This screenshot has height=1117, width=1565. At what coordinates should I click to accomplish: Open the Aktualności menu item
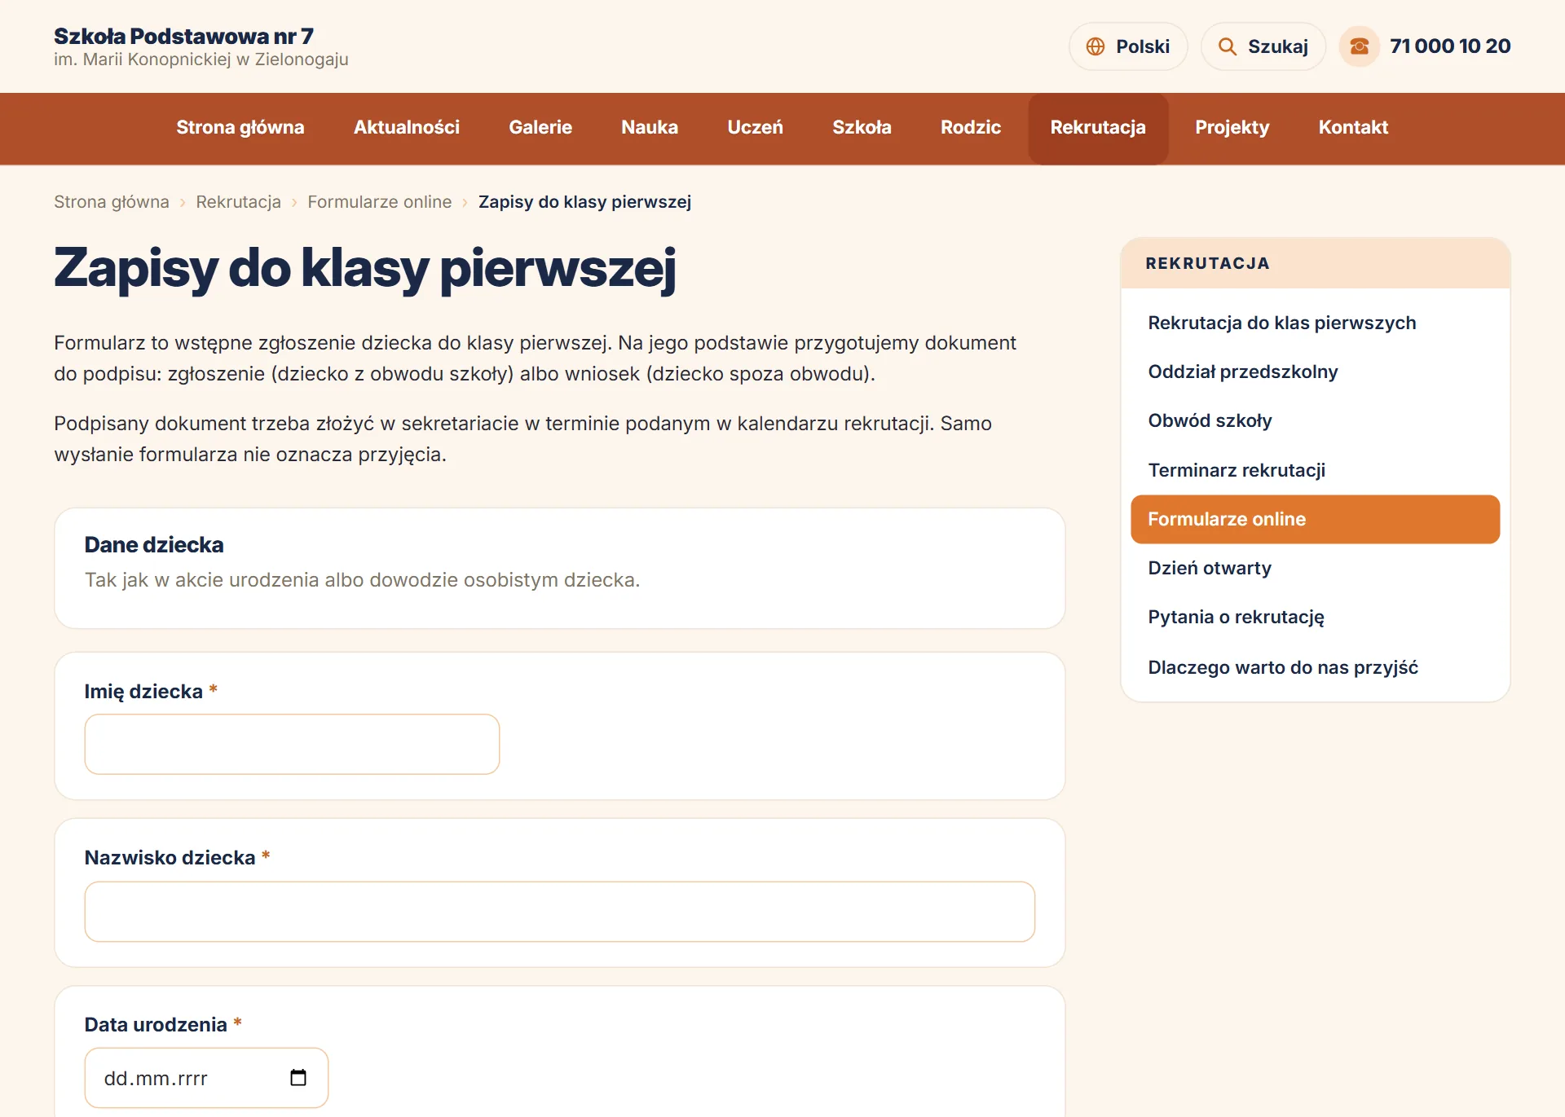pos(407,128)
